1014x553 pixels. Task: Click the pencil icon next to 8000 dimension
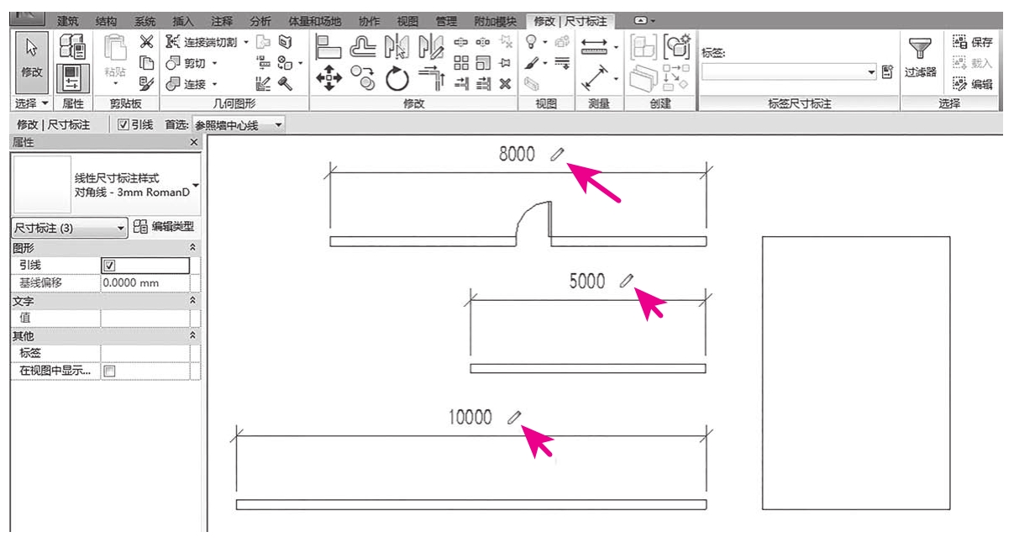(557, 155)
